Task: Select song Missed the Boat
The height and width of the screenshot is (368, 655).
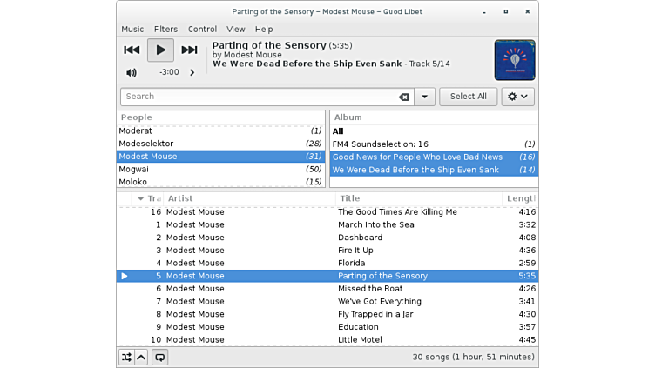Action: (x=327, y=289)
